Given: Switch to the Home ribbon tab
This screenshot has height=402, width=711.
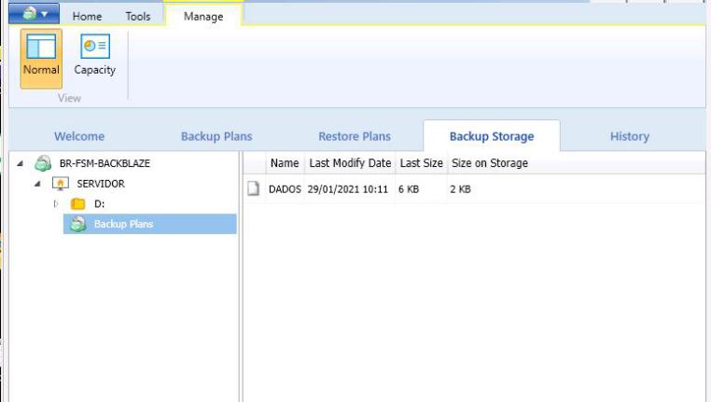Looking at the screenshot, I should coord(87,16).
